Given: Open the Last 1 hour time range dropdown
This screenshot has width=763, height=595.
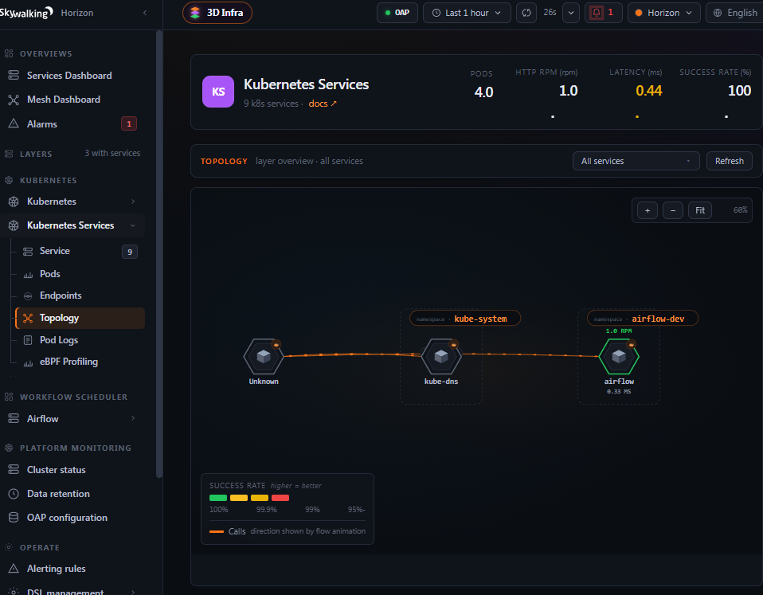Looking at the screenshot, I should (x=467, y=13).
